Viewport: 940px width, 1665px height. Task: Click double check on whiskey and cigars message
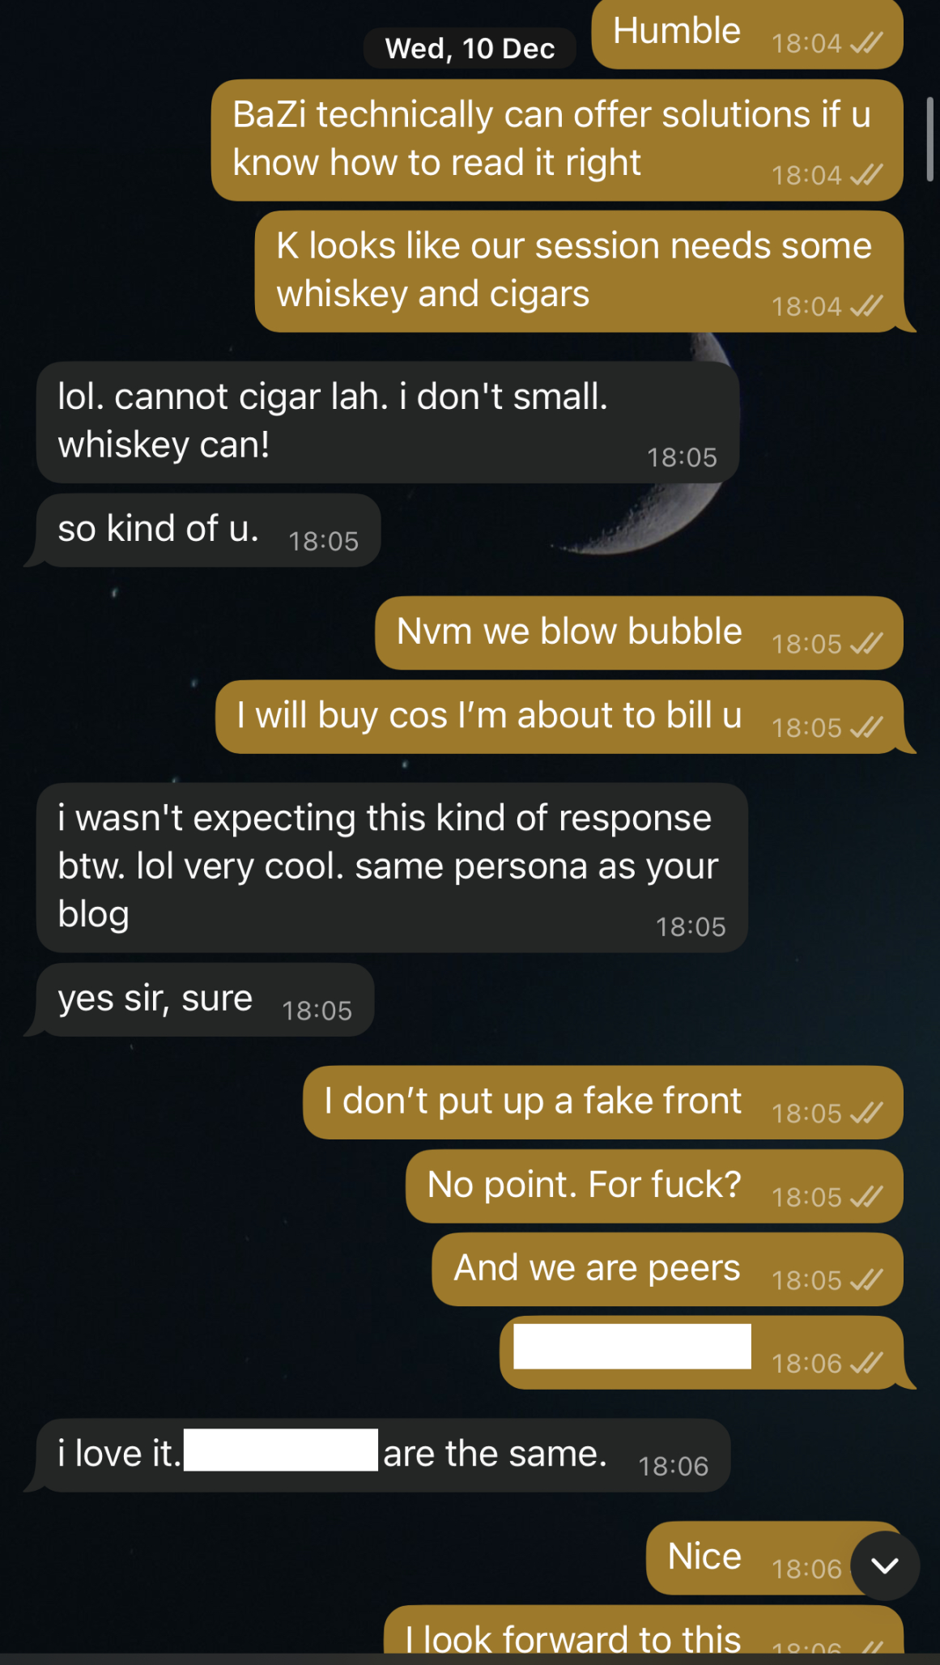pos(866,306)
